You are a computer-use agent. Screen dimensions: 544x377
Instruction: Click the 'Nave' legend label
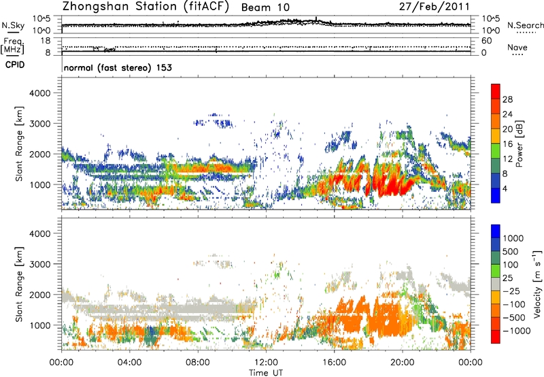coord(517,48)
